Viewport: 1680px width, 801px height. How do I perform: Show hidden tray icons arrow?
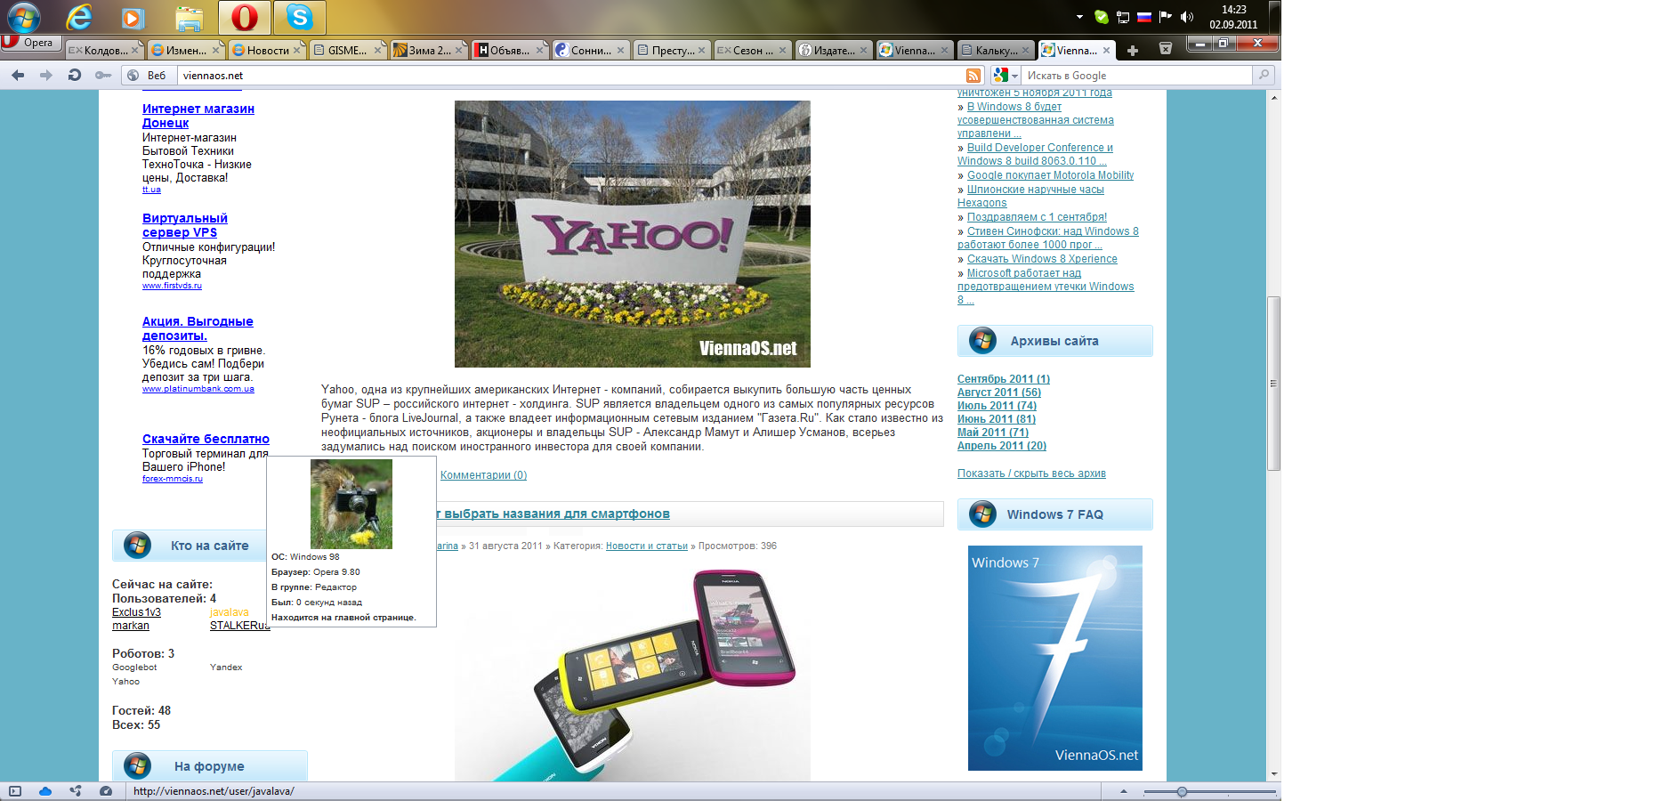1079,17
